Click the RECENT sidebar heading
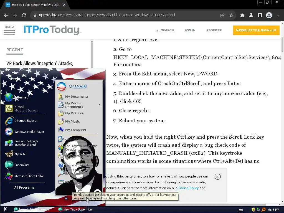This screenshot has width=284, height=213. [15, 50]
